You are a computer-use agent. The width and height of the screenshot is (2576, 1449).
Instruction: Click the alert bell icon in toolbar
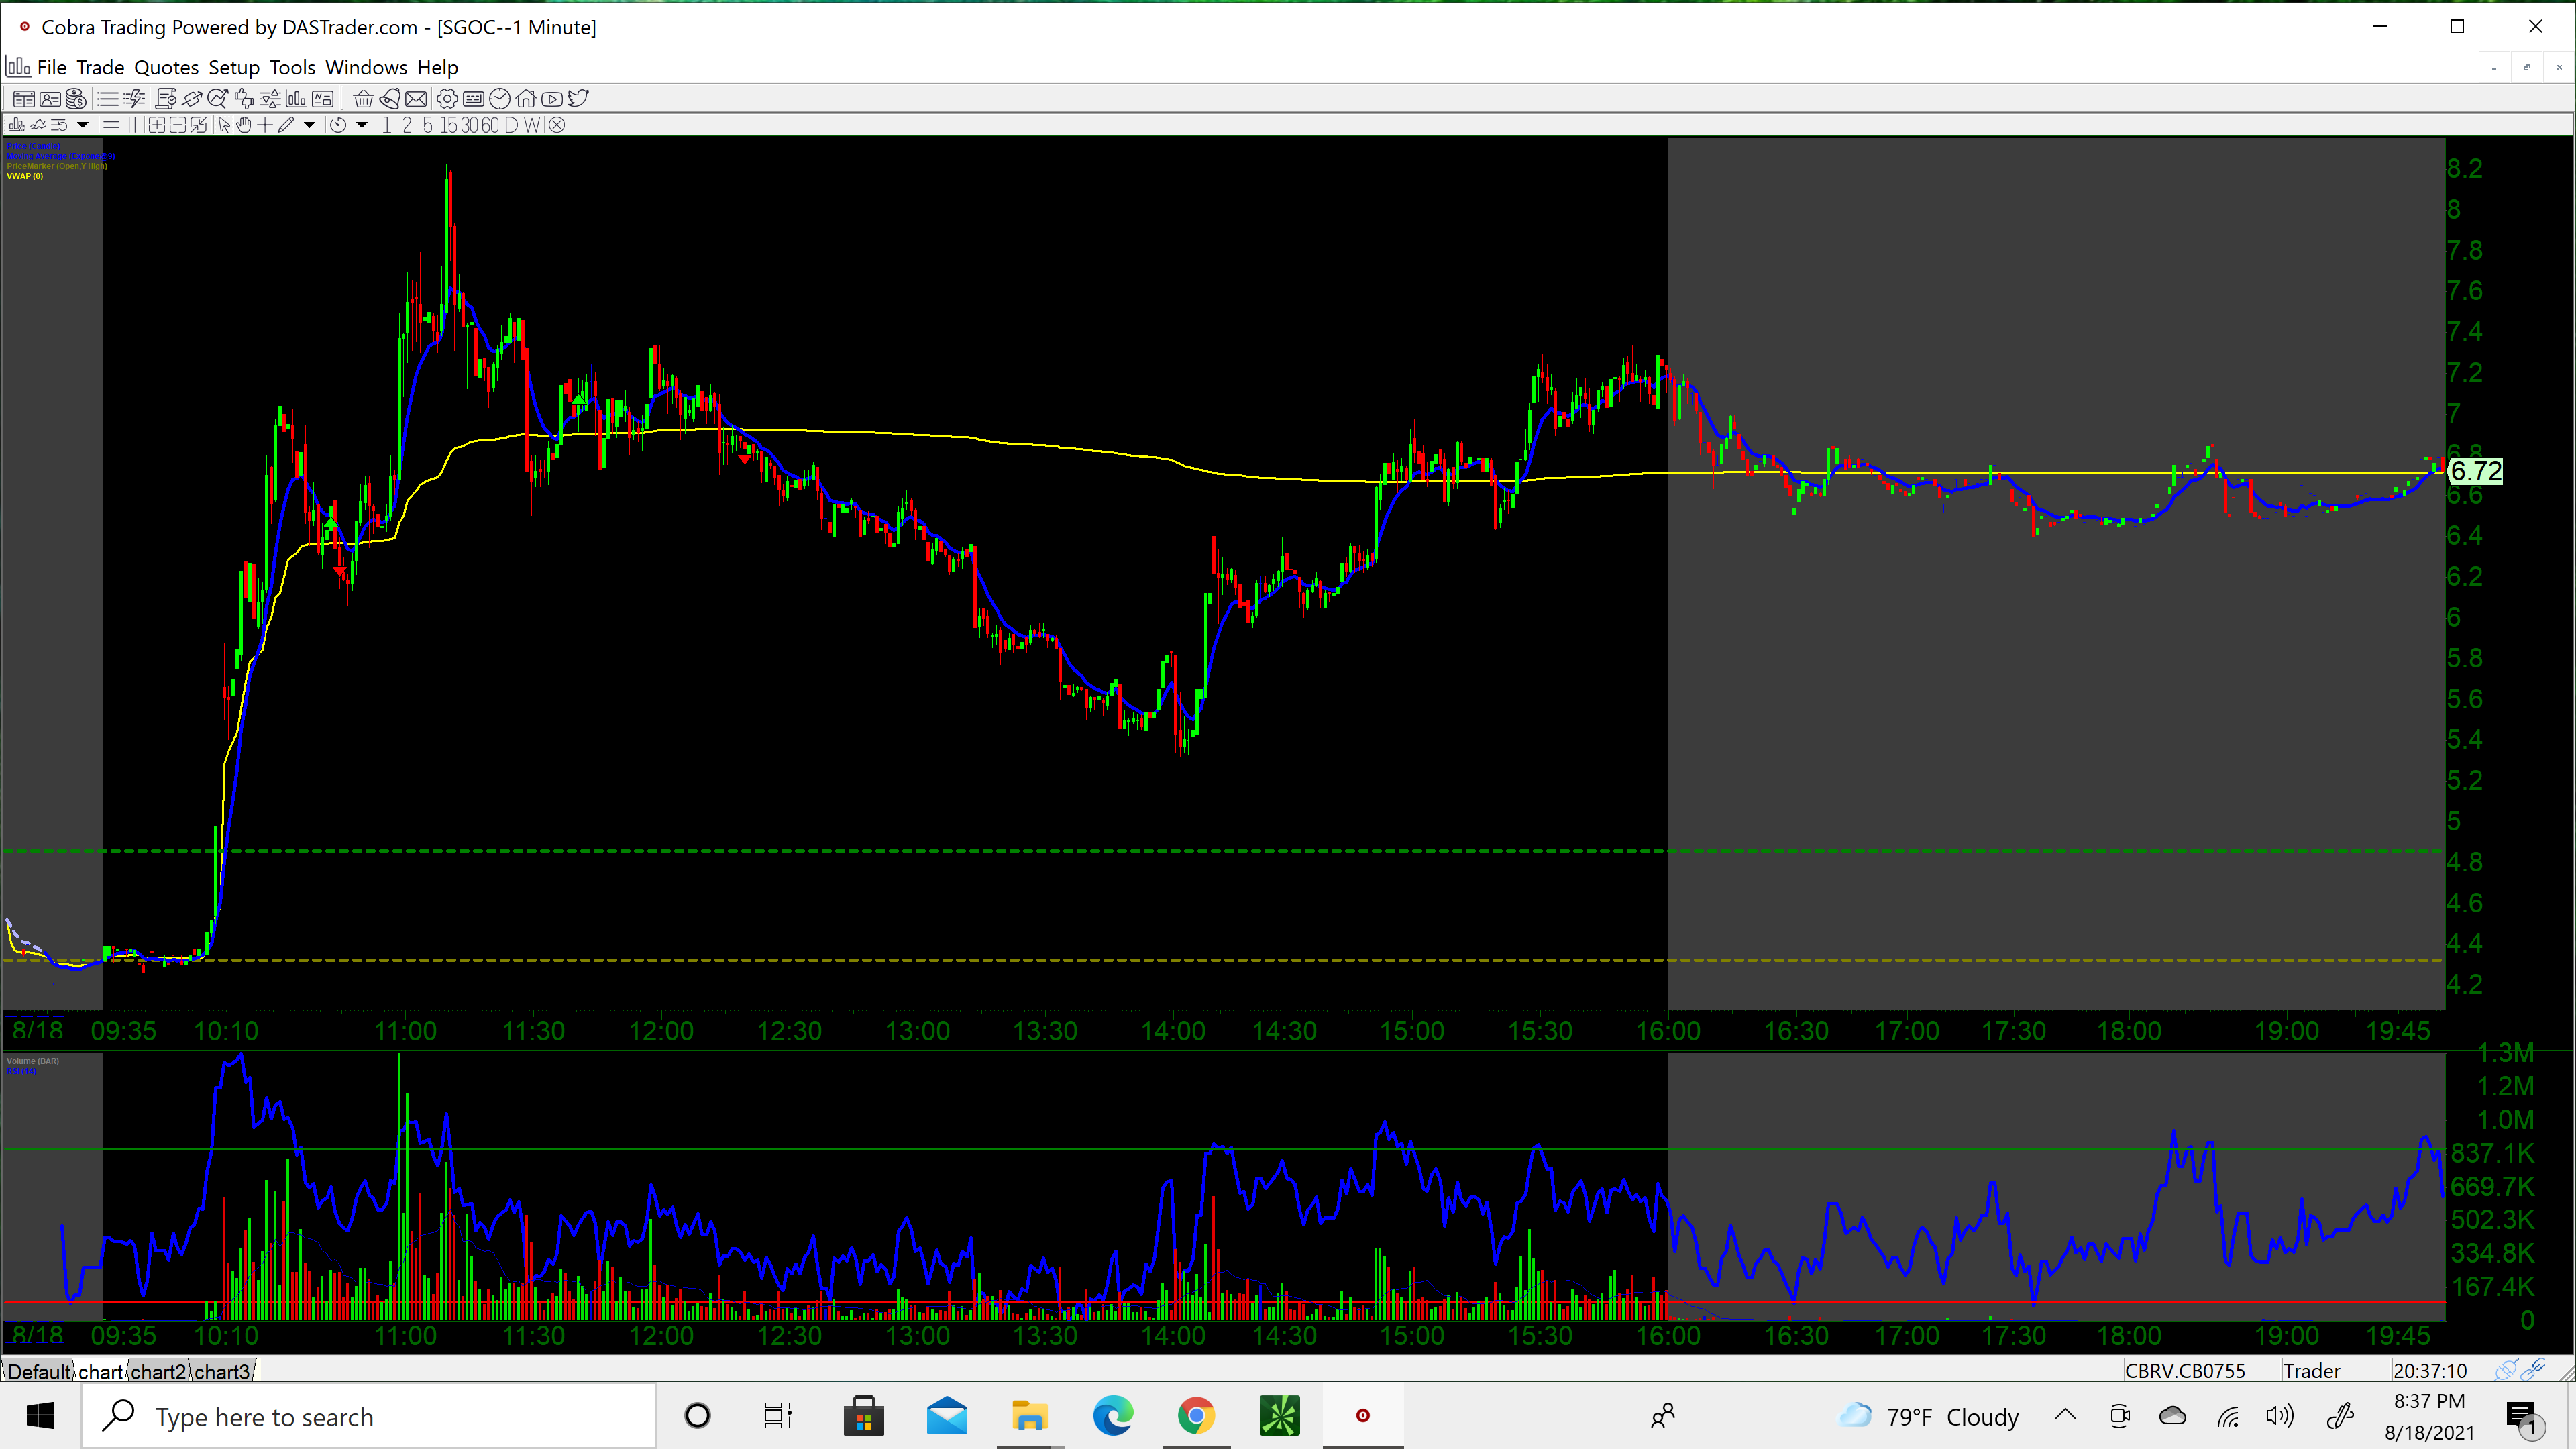tap(390, 99)
